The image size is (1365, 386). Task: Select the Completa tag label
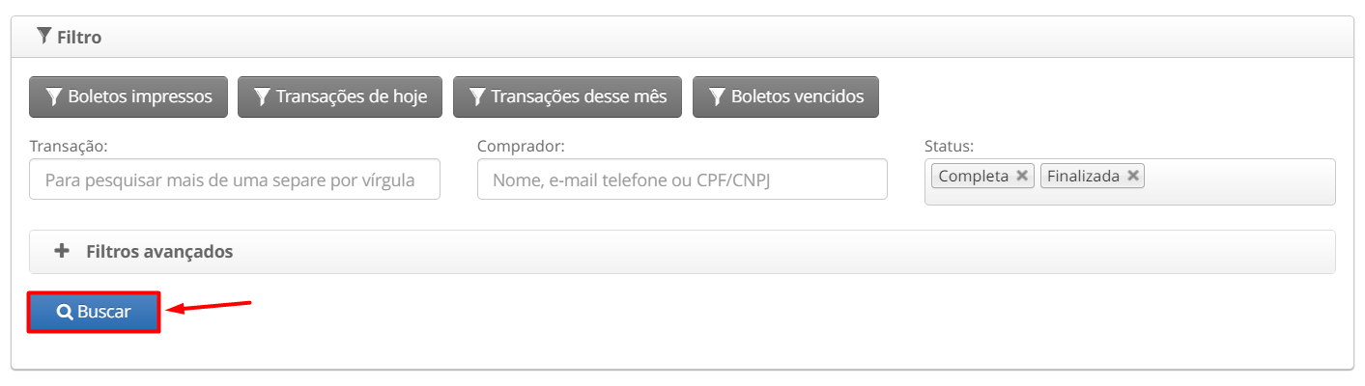click(974, 176)
